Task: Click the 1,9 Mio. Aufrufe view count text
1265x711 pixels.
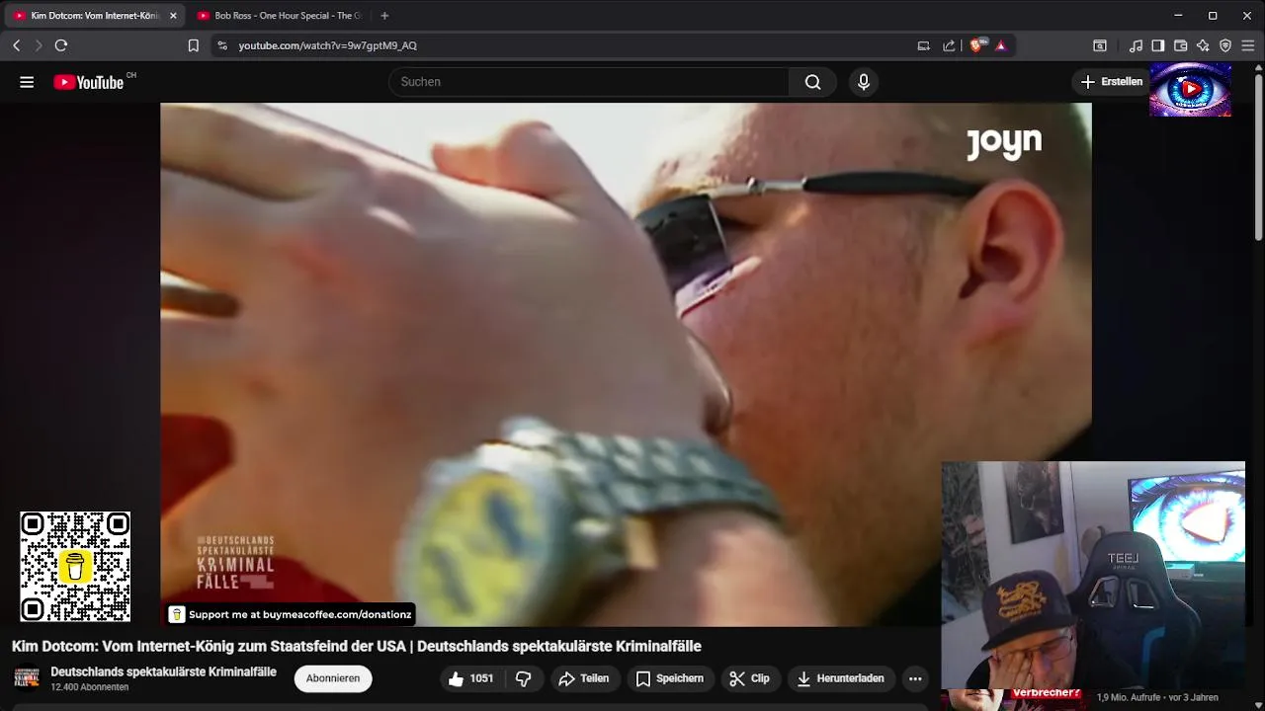Action: tap(1130, 697)
